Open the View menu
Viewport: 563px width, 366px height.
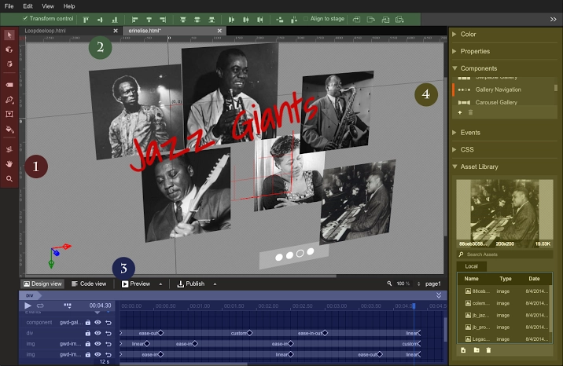point(48,6)
